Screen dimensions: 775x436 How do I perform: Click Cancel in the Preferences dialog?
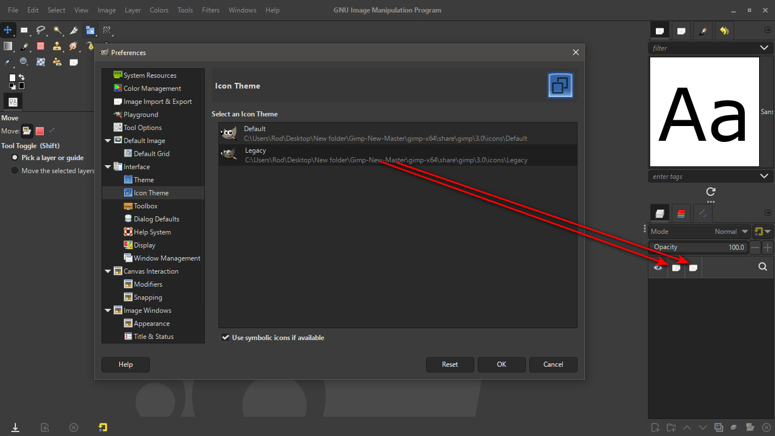553,364
